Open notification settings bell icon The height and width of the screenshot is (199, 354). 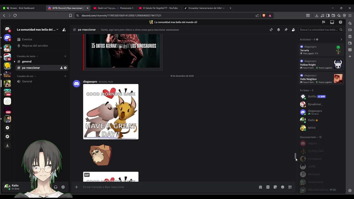278,30
